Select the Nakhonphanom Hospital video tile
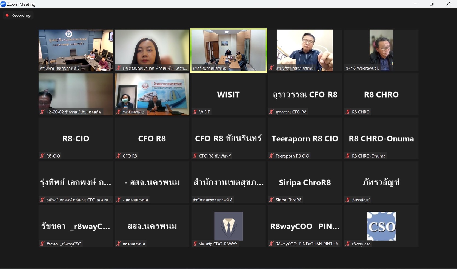Viewport: 457px width, 269px height. [x=152, y=94]
